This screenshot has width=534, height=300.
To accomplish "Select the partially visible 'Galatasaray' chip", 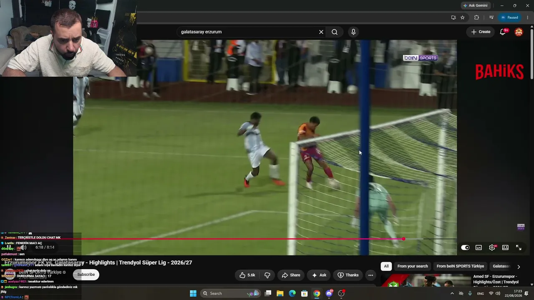I will [501, 266].
